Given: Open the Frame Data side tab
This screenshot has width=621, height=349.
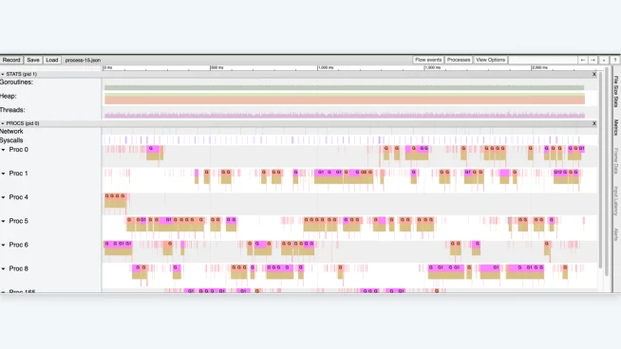Looking at the screenshot, I should point(616,160).
